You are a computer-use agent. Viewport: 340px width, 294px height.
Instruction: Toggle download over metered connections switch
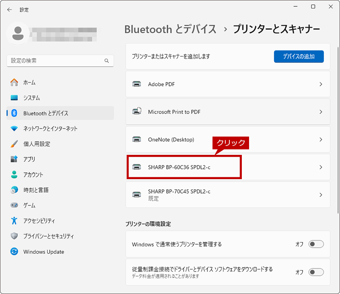(316, 272)
